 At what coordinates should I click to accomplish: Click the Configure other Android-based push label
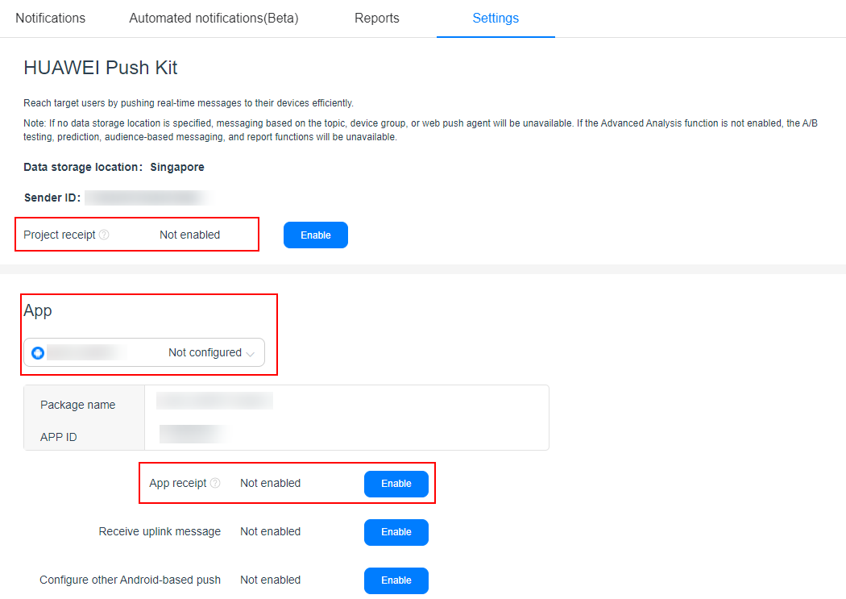pyautogui.click(x=130, y=580)
